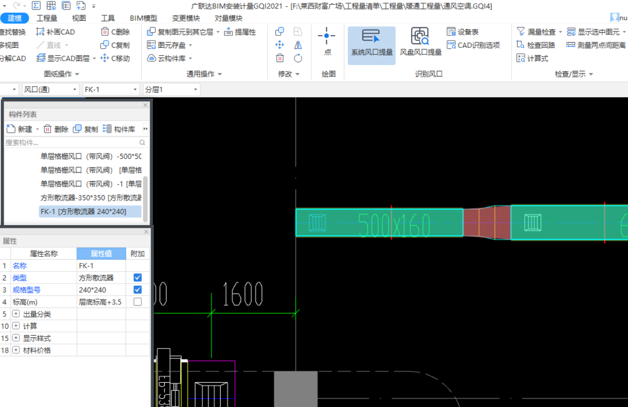
Task: Switch to the 变更模块 tab
Action: click(186, 18)
